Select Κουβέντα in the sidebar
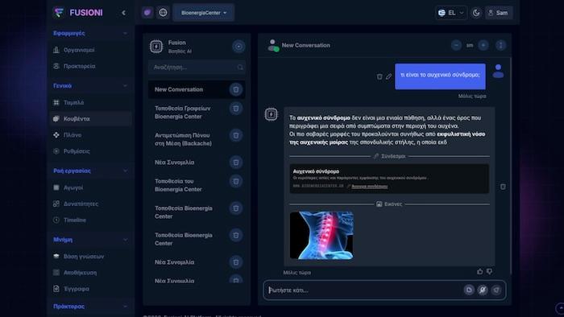Image resolution: width=564 pixels, height=317 pixels. click(x=90, y=118)
